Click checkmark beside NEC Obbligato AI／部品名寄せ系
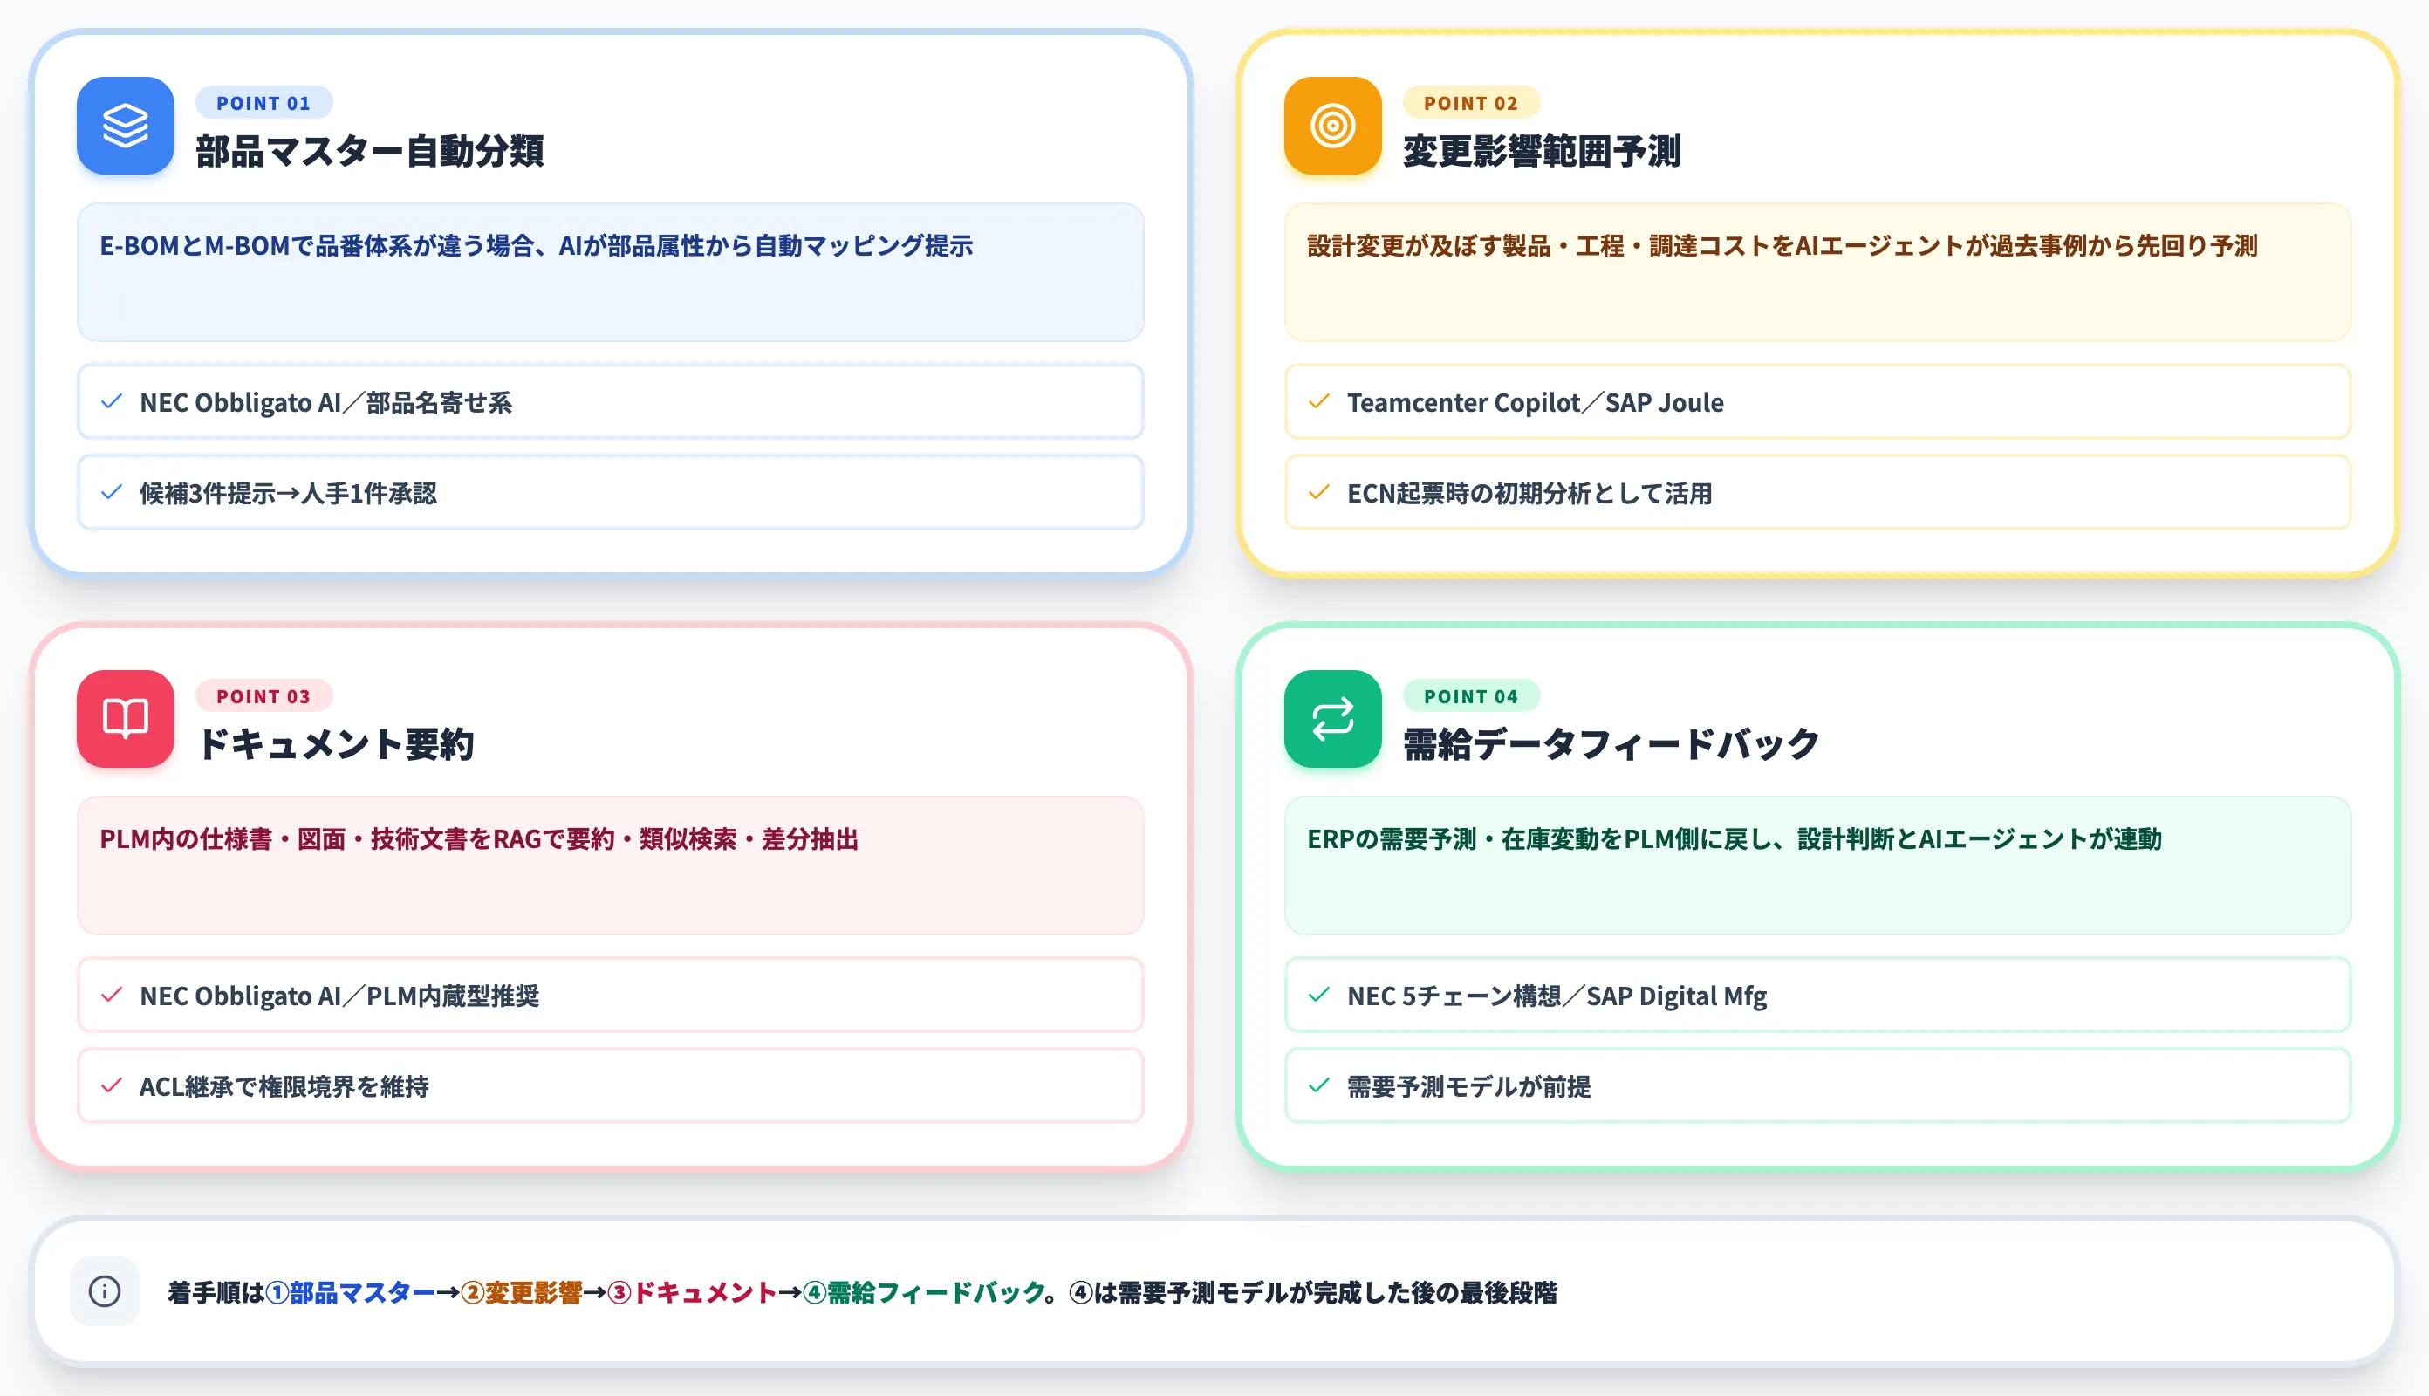This screenshot has height=1396, width=2429. (x=113, y=401)
